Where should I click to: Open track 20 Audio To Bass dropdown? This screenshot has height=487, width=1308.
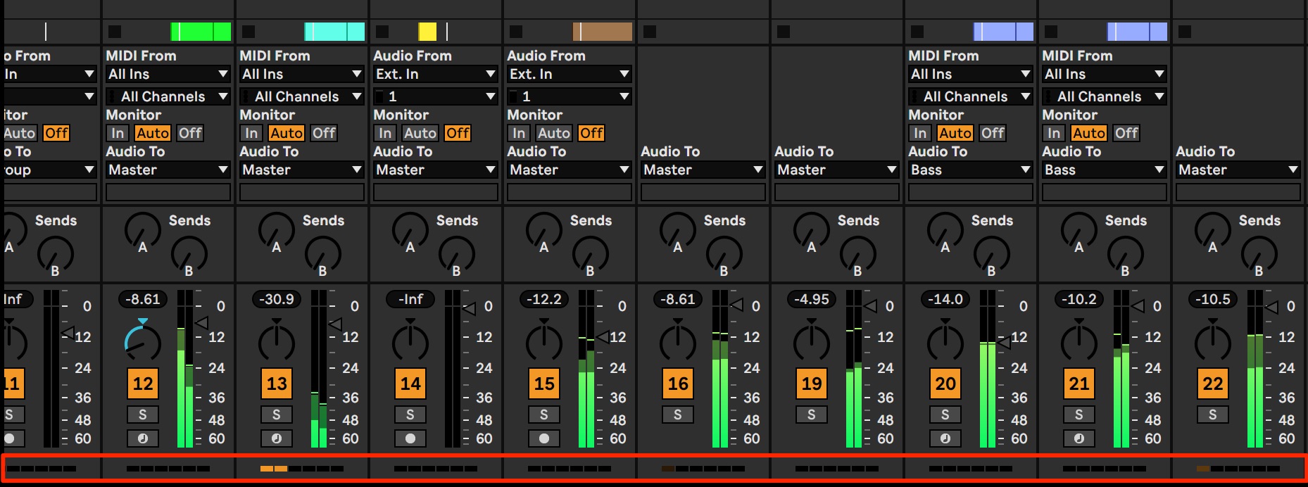971,170
